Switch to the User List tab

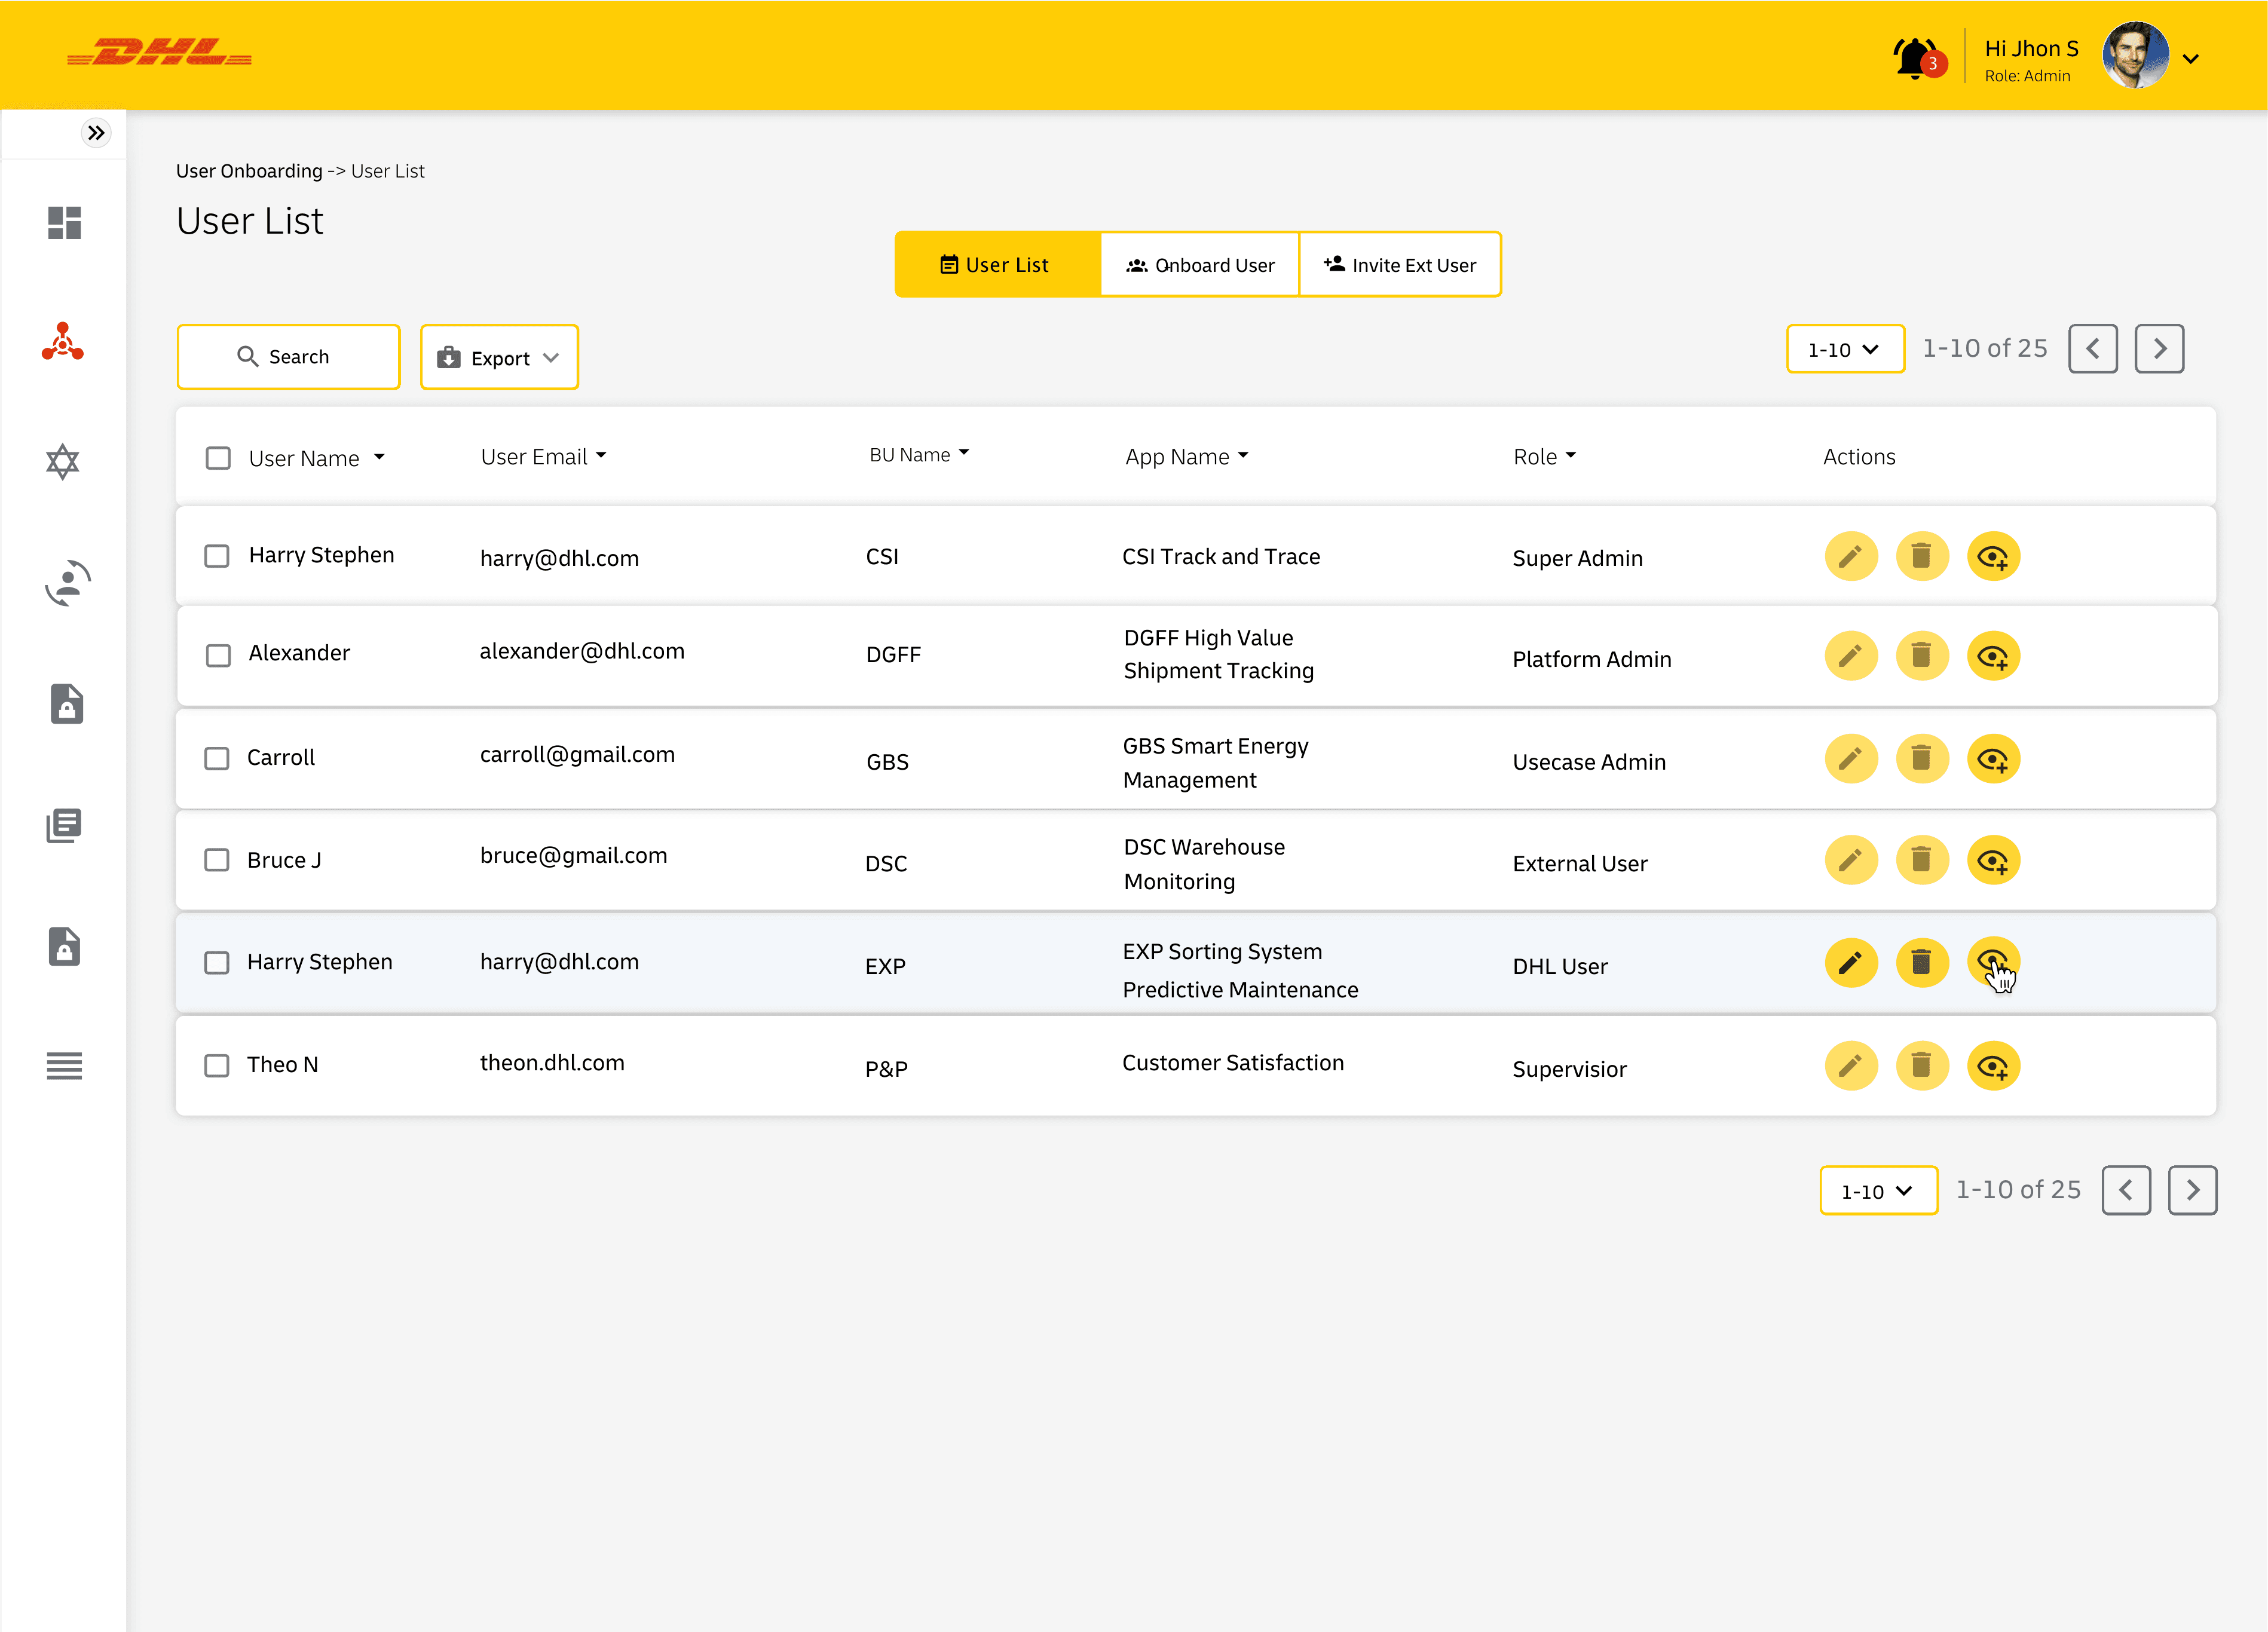point(997,265)
